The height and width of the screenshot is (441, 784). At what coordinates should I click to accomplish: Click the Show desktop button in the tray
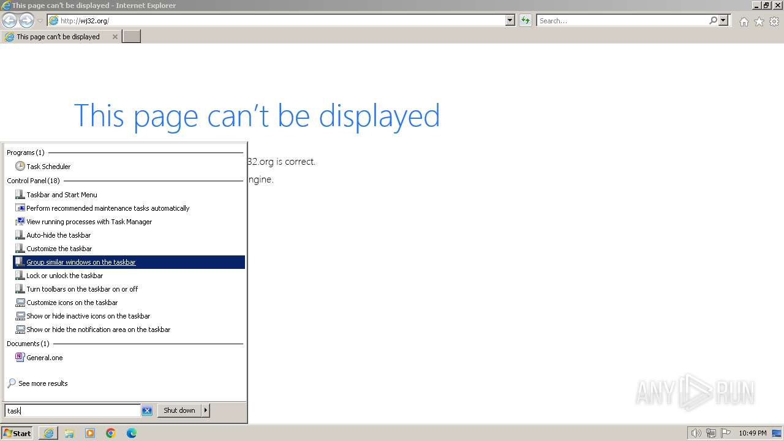(x=777, y=433)
